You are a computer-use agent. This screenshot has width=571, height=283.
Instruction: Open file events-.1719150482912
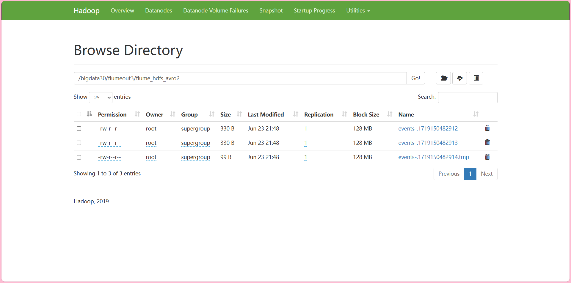tap(428, 128)
